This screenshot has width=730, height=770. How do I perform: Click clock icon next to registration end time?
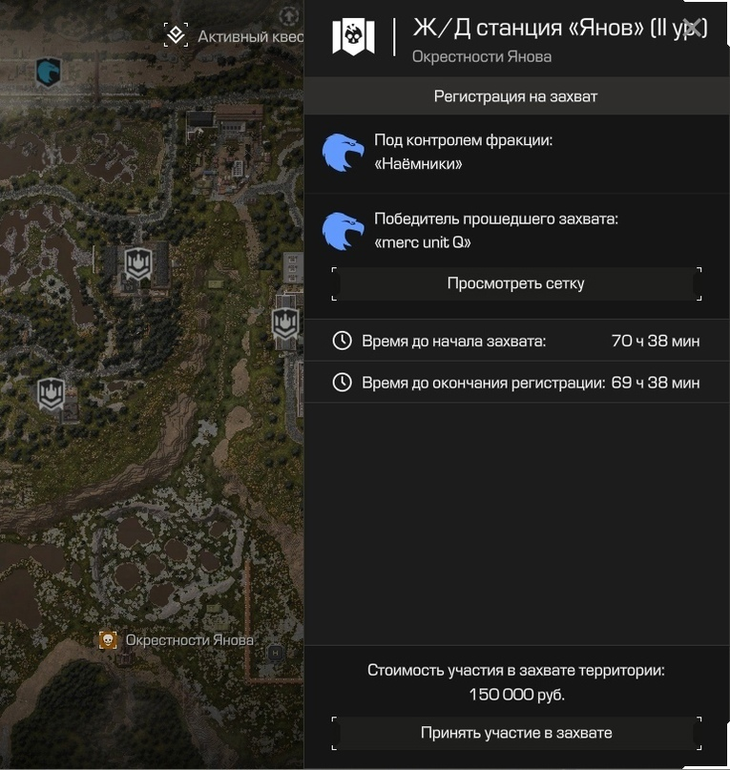coord(342,383)
